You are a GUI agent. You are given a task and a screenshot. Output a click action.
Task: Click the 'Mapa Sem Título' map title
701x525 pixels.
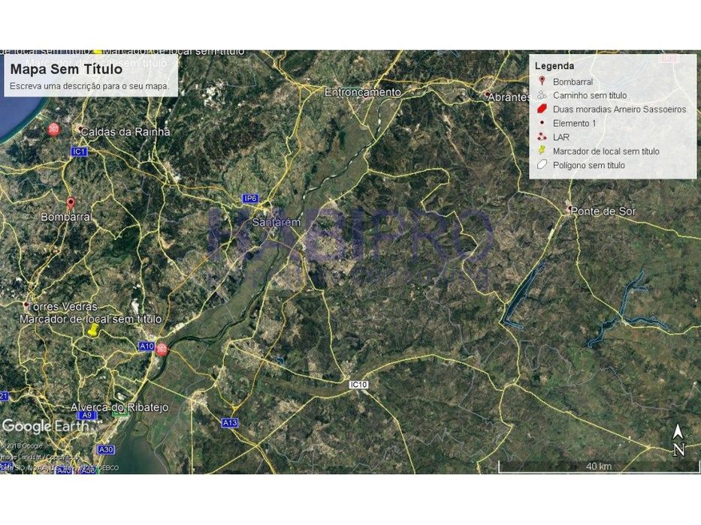point(66,69)
